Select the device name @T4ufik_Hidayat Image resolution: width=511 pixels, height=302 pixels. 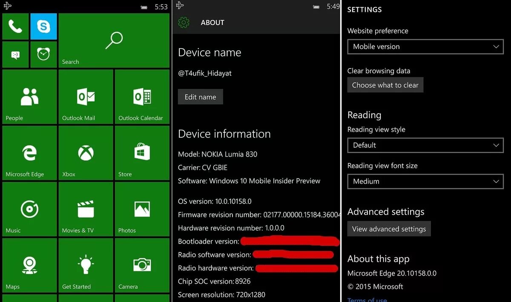pos(205,73)
